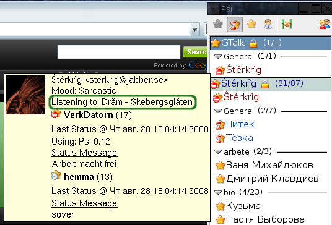Click the browser address bar field

coord(95,30)
